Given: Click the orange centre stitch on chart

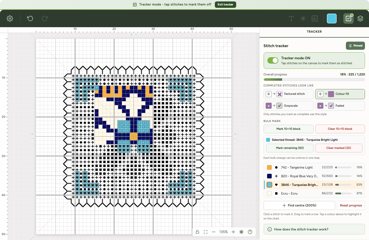Looking at the screenshot, I should [x=134, y=136].
